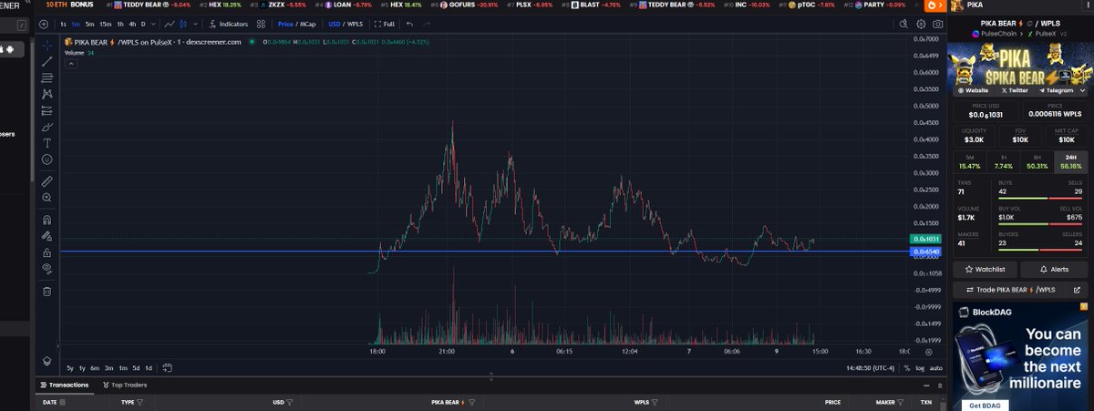Undo the last chart action
The image size is (1094, 411).
pos(409,24)
